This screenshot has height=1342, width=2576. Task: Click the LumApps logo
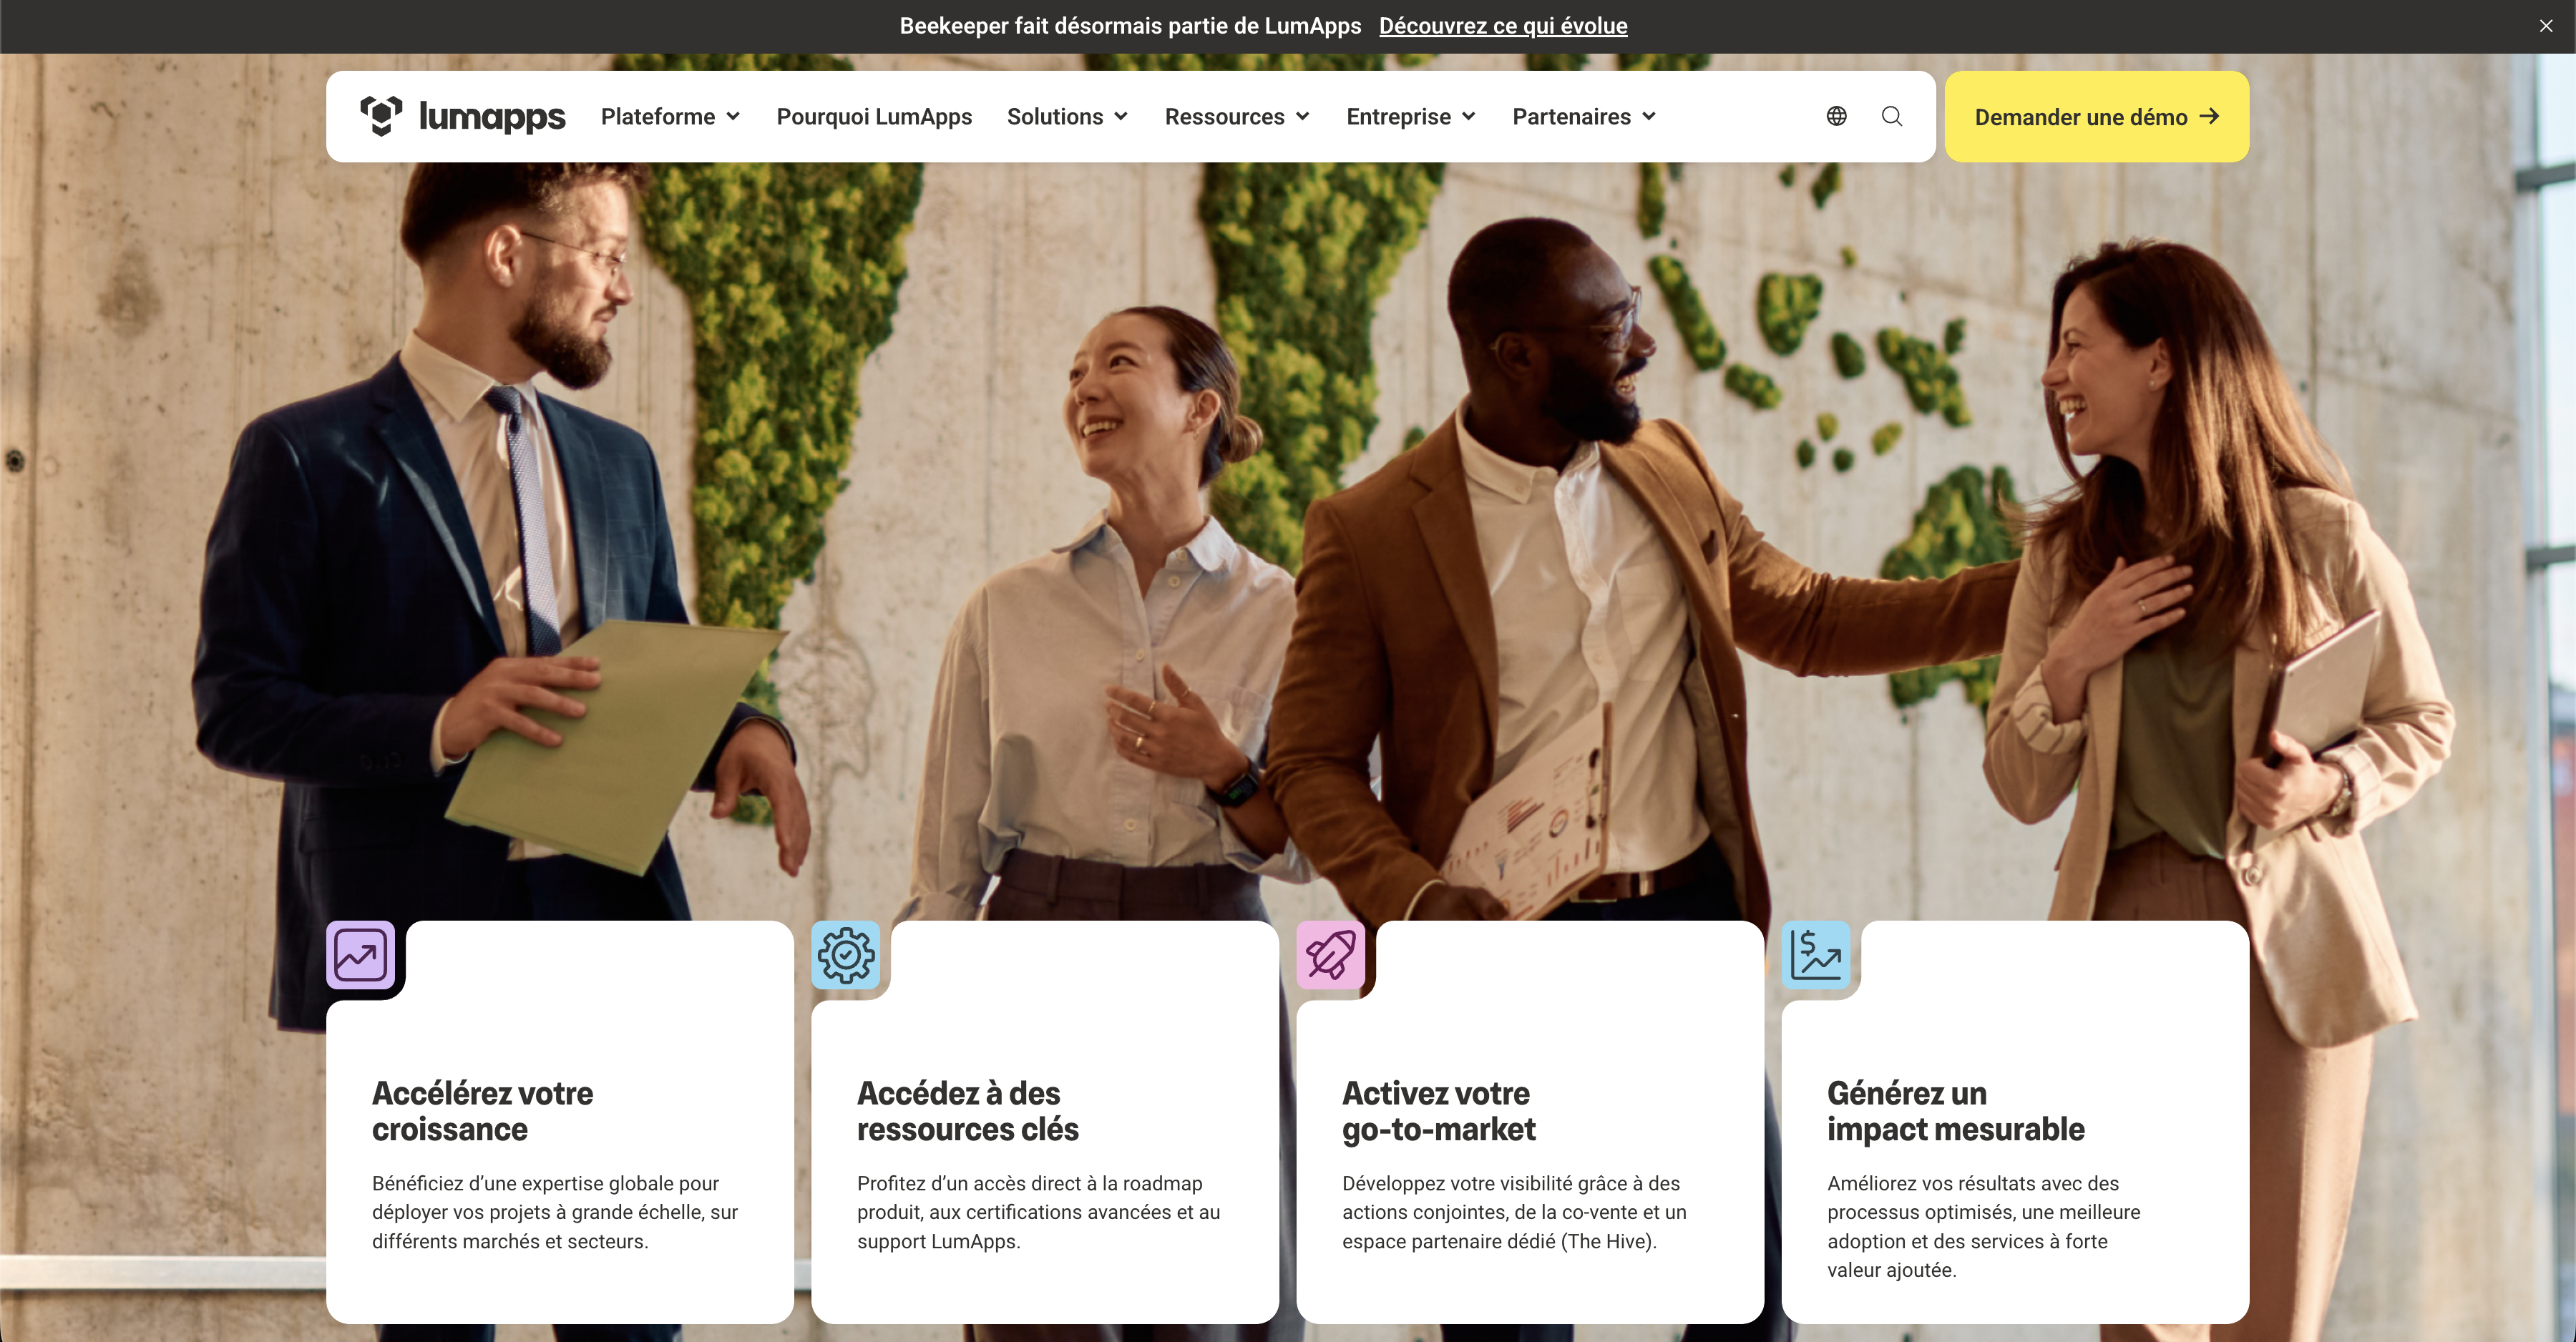[462, 116]
